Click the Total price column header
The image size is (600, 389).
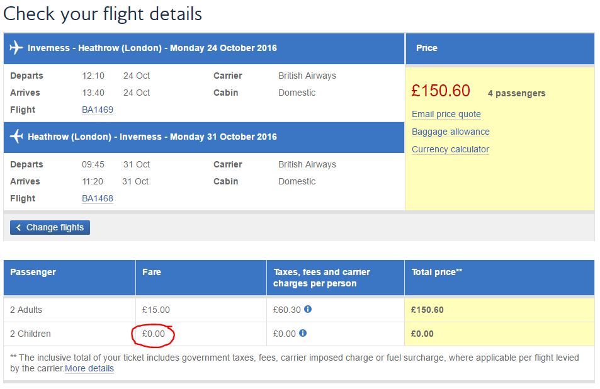tap(499, 278)
